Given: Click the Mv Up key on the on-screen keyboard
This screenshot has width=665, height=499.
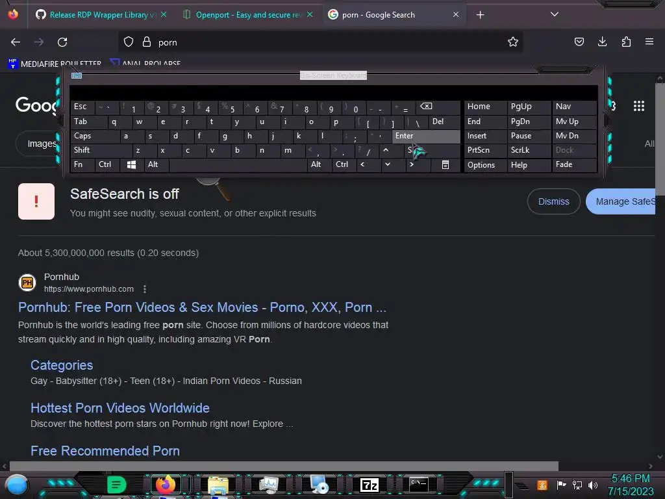Looking at the screenshot, I should [x=574, y=122].
